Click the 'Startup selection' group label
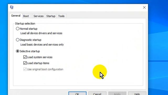 click(x=25, y=23)
